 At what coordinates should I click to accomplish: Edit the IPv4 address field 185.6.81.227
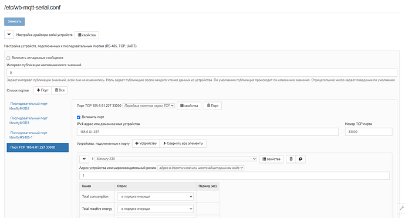208,132
